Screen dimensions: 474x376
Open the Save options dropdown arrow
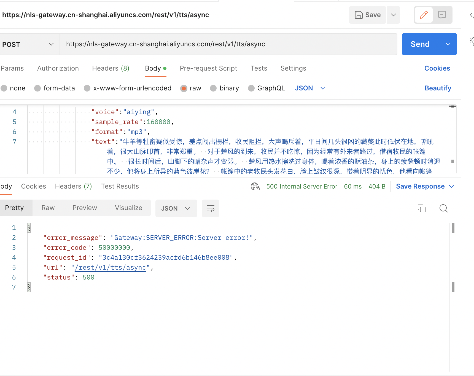click(394, 15)
